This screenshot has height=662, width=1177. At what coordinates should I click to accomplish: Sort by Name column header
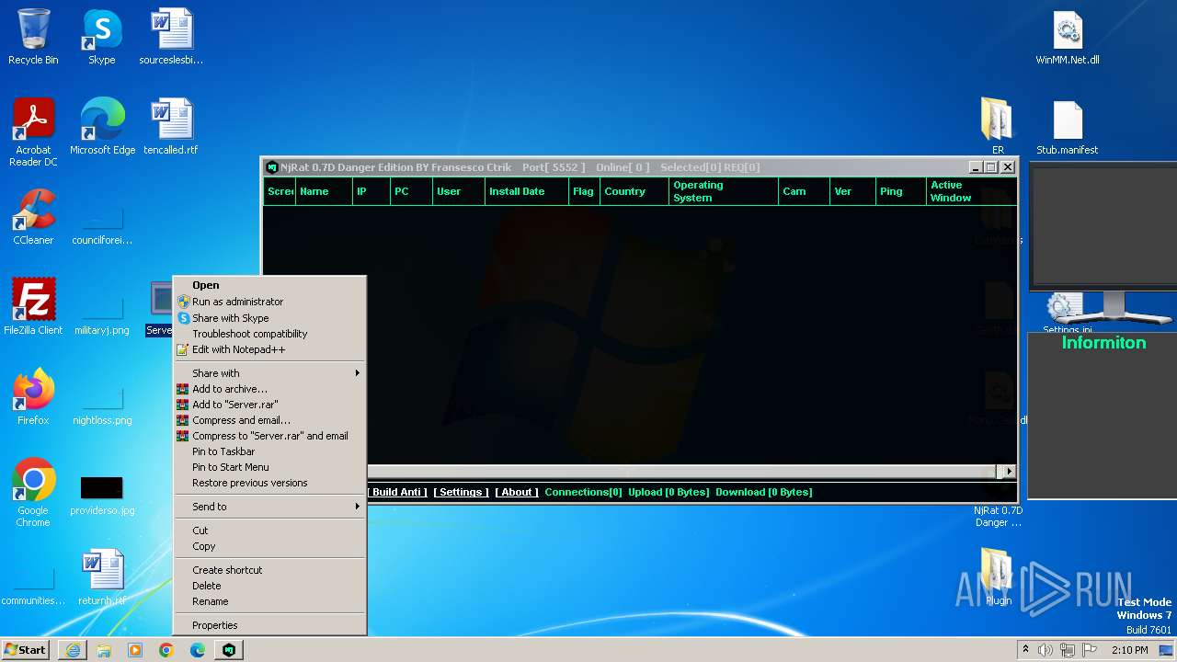tap(323, 191)
